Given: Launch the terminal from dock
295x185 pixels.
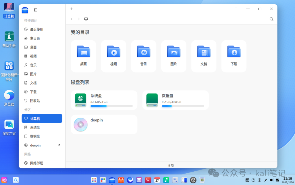Looking at the screenshot, I should 148,180.
